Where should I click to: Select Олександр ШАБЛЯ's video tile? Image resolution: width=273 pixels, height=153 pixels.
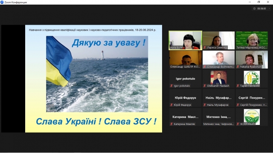186,59
